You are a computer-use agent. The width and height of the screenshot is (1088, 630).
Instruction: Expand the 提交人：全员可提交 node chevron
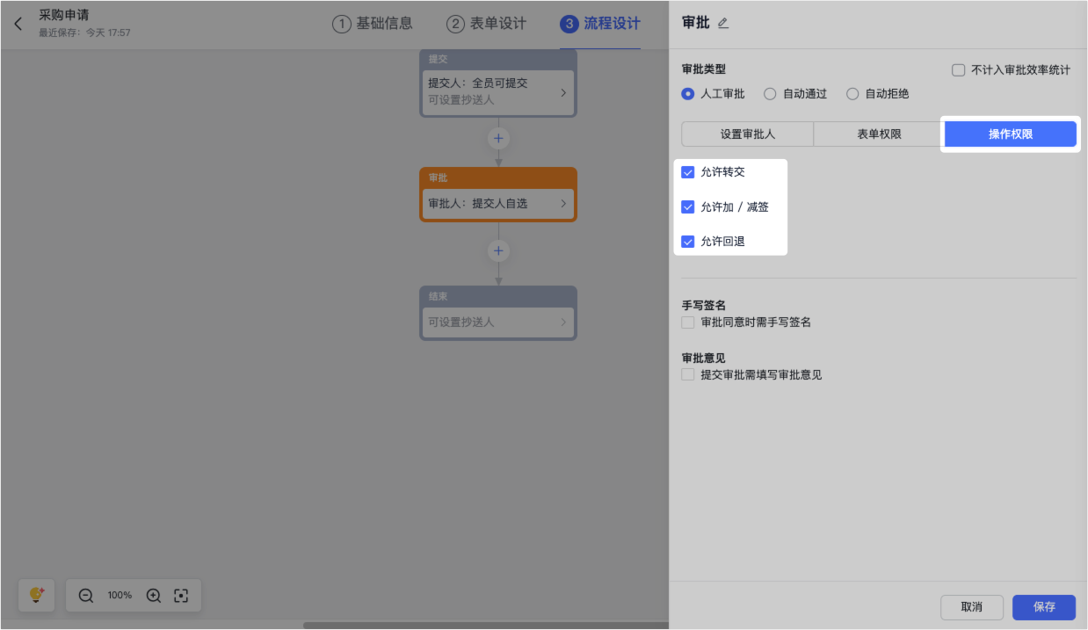point(563,92)
